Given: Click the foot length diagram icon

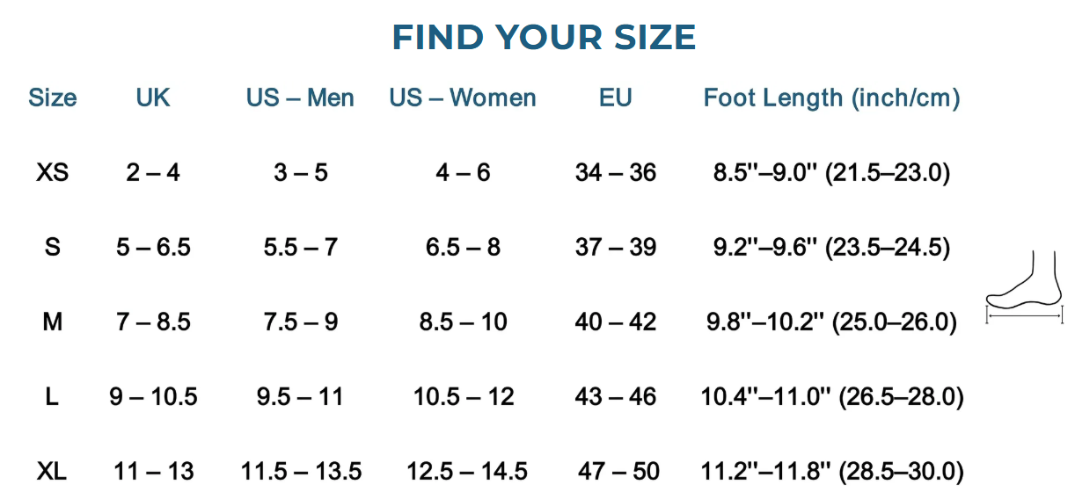Looking at the screenshot, I should tap(1025, 289).
